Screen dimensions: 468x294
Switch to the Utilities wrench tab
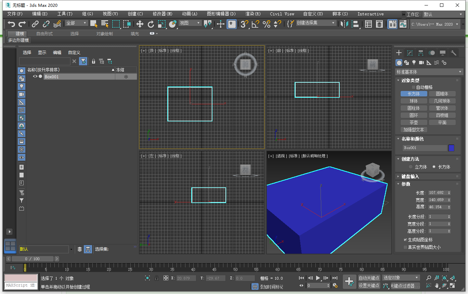coord(454,53)
